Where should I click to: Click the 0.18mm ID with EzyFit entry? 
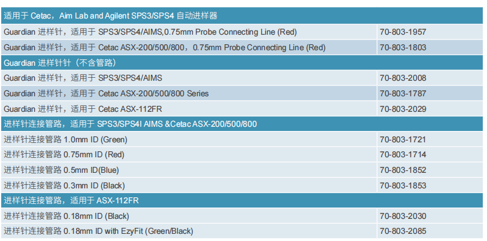pos(98,231)
